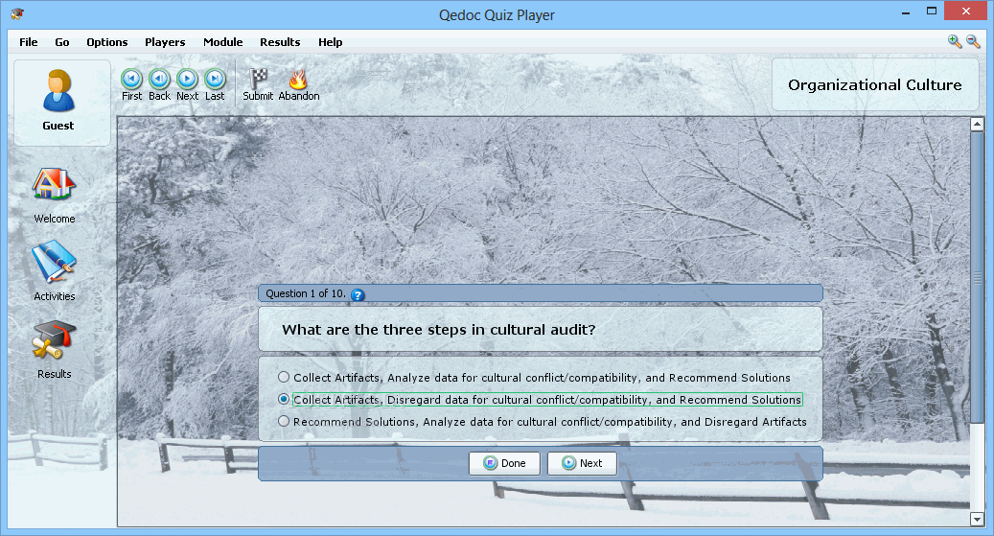Click the Next arrow in the toolbar
This screenshot has height=536, width=994.
coord(187,79)
